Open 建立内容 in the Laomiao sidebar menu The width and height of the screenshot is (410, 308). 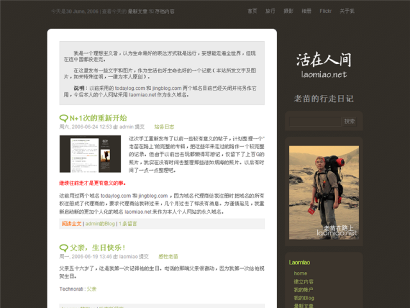(x=304, y=282)
